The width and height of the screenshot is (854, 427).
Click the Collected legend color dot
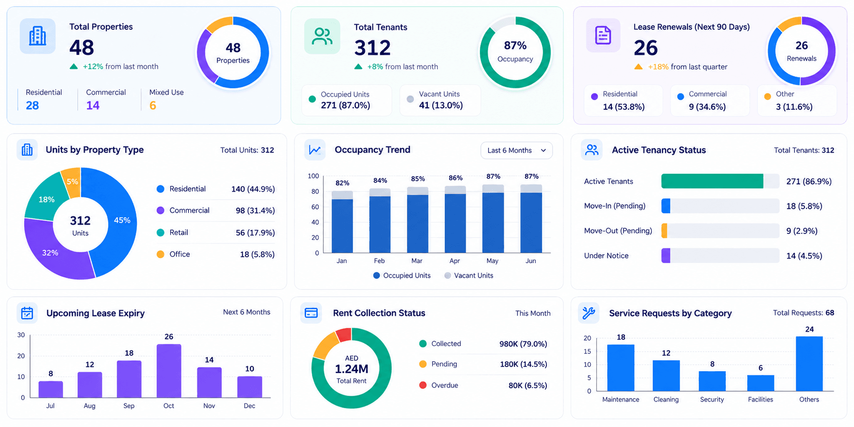tap(423, 344)
